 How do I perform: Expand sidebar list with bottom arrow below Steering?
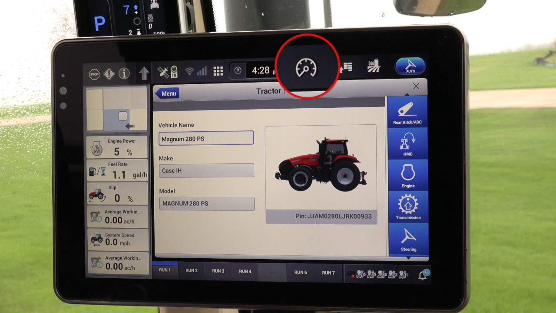(408, 258)
